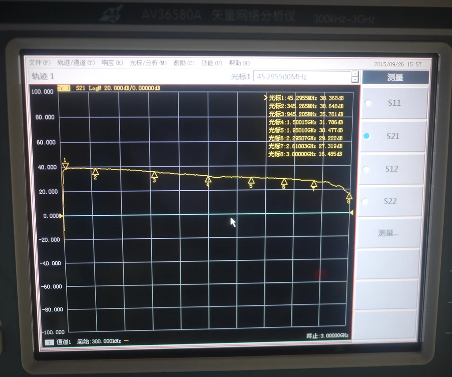Screen dimensions: 452x377
Task: Open the 帮助(H) menu
Action: pyautogui.click(x=239, y=63)
